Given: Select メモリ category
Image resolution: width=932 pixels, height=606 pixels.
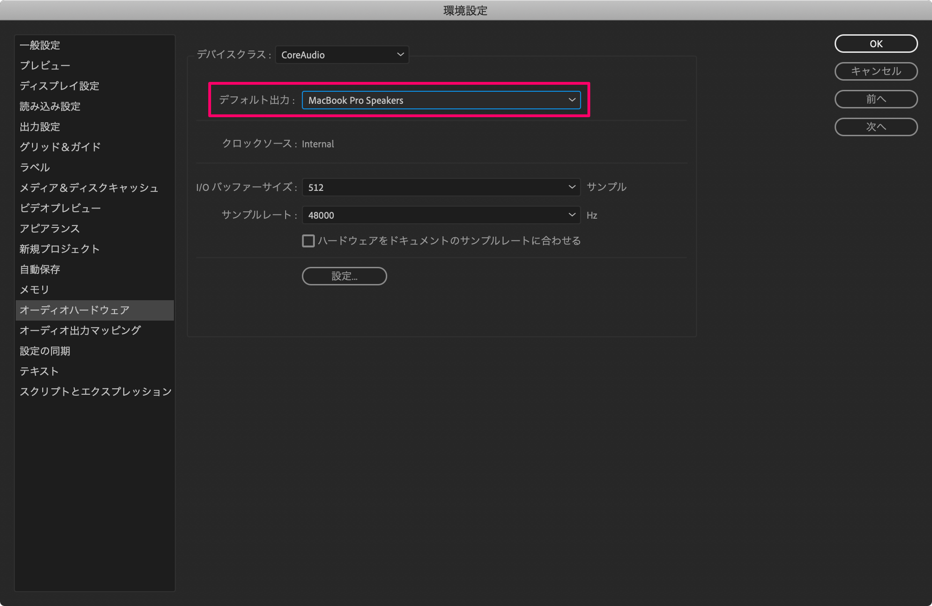Looking at the screenshot, I should tap(95, 290).
